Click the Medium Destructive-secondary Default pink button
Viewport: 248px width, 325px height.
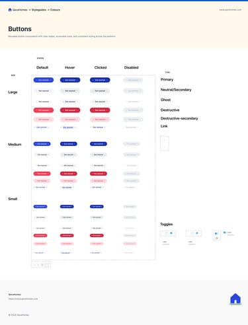pyautogui.click(x=42, y=181)
